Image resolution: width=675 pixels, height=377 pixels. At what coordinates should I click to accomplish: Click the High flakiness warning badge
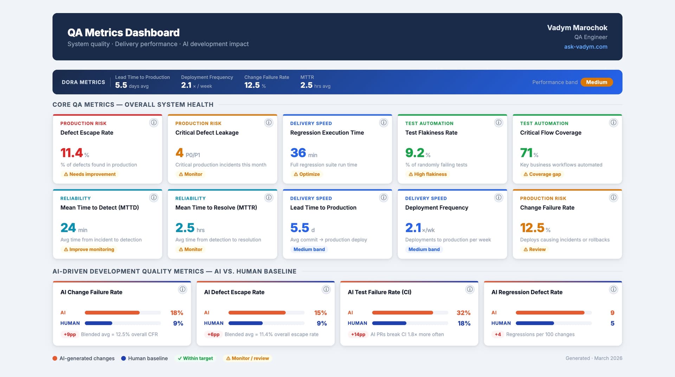click(427, 174)
